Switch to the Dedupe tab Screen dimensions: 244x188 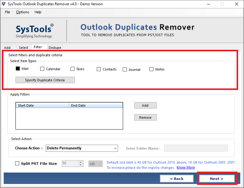click(55, 48)
